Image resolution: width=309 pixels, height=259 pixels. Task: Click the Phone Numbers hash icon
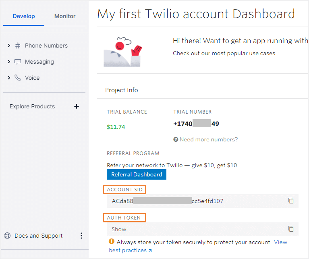[18, 46]
